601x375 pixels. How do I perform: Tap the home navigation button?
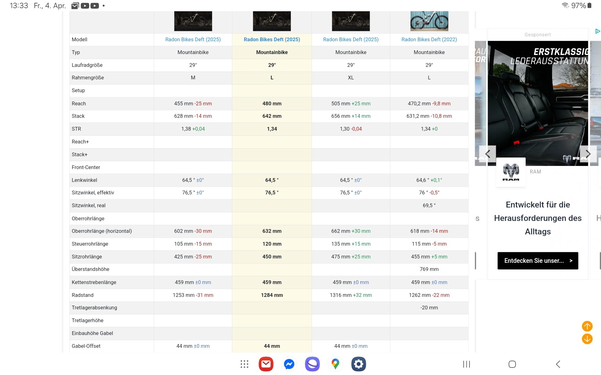click(x=512, y=364)
